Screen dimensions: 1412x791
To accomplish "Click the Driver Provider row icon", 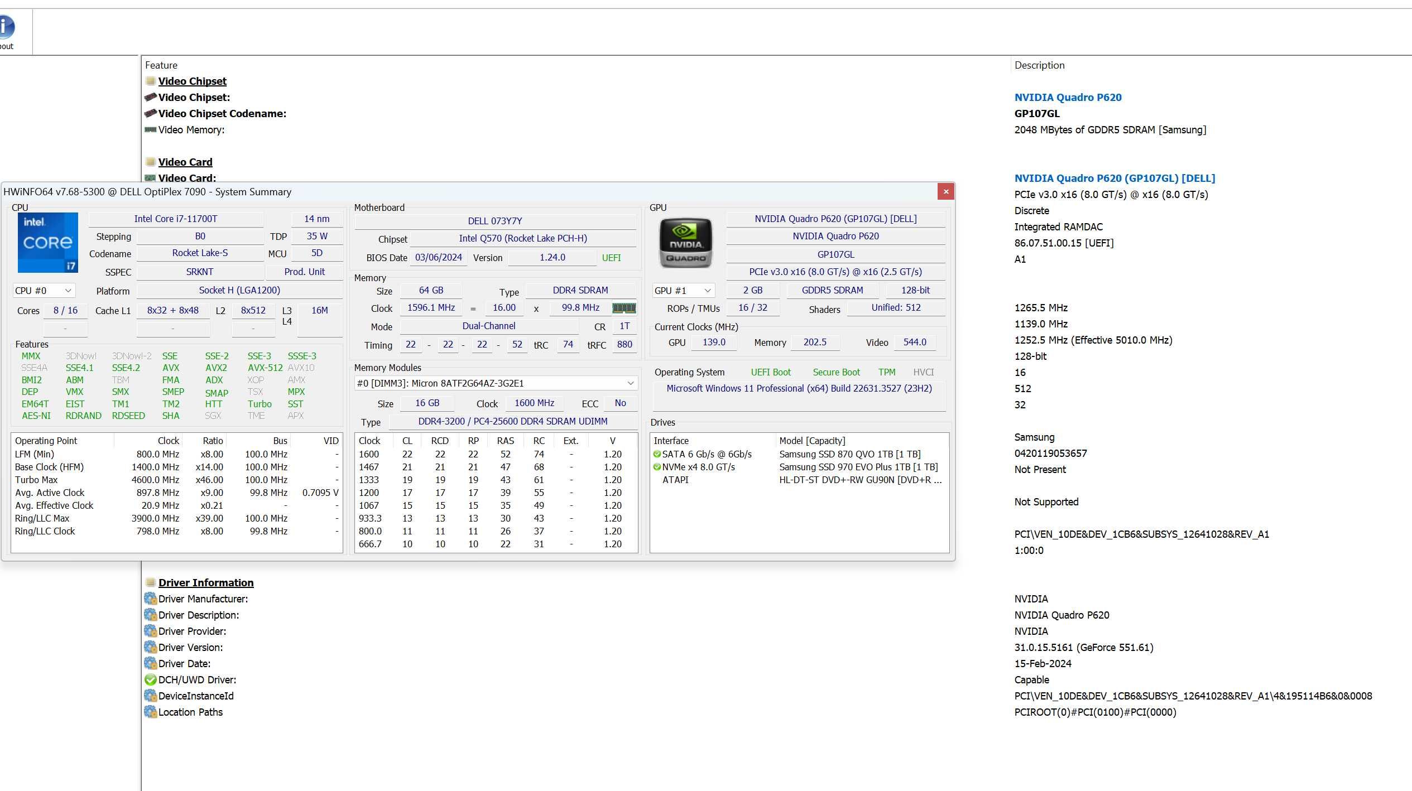I will pyautogui.click(x=150, y=631).
